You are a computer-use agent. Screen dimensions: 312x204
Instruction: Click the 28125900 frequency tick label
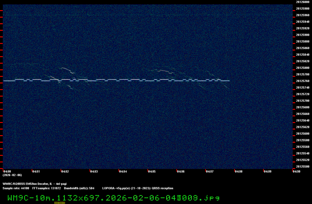click(303, 35)
